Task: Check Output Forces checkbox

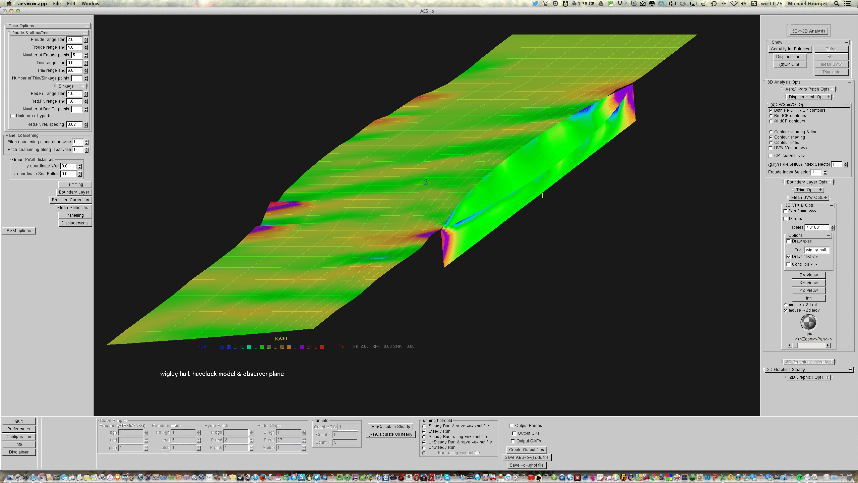Action: (511, 426)
